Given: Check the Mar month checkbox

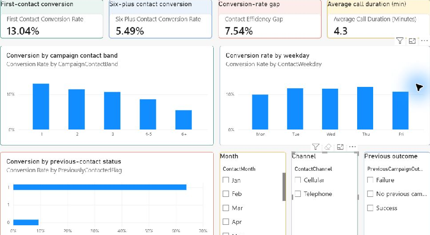Looking at the screenshot, I should pos(226,208).
